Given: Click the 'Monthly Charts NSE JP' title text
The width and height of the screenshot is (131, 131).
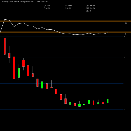Looking at the screenshot, I should click(10, 2).
